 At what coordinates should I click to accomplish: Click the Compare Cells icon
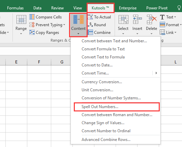coord(32,17)
